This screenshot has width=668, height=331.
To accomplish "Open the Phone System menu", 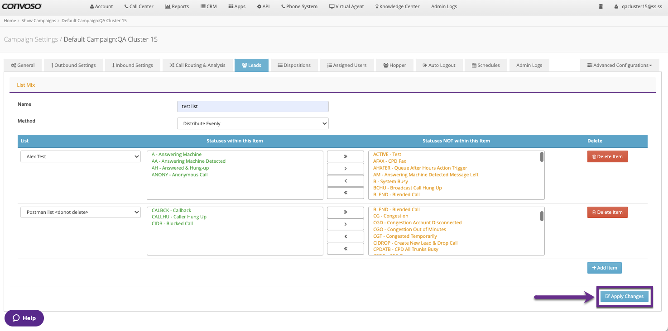I will click(x=299, y=7).
